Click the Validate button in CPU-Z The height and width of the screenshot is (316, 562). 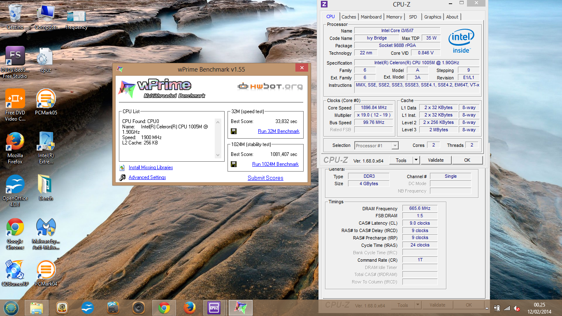pyautogui.click(x=436, y=160)
